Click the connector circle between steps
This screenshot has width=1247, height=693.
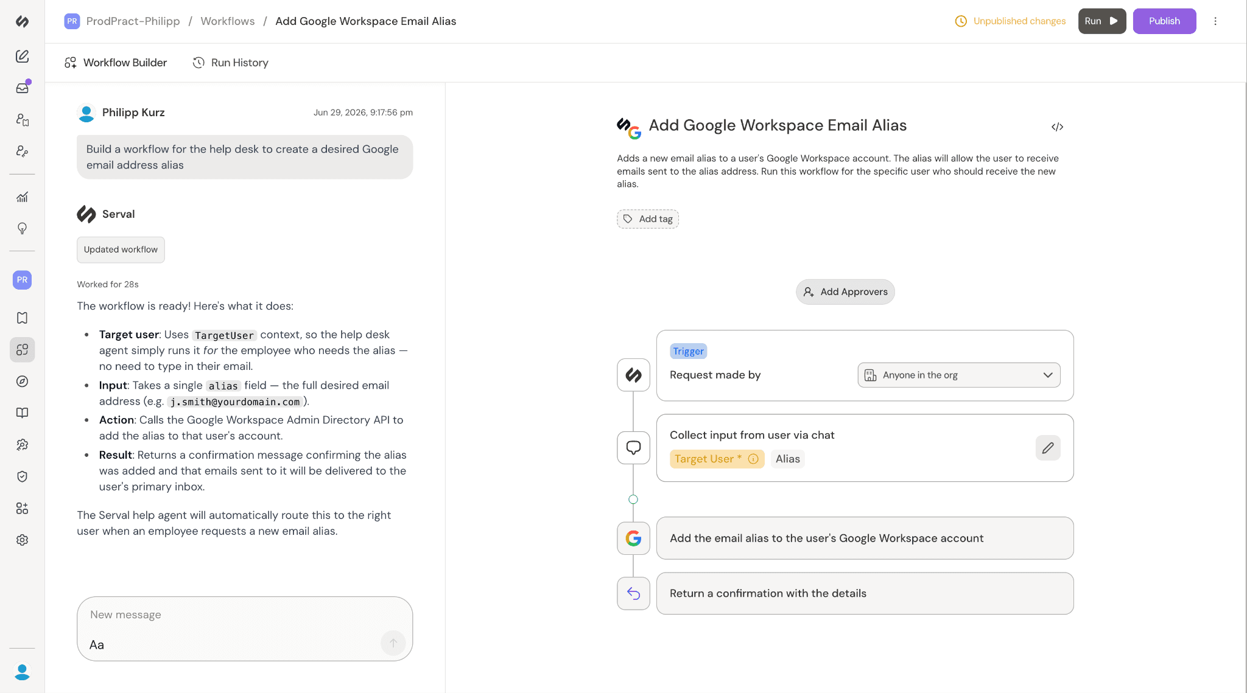[633, 500]
